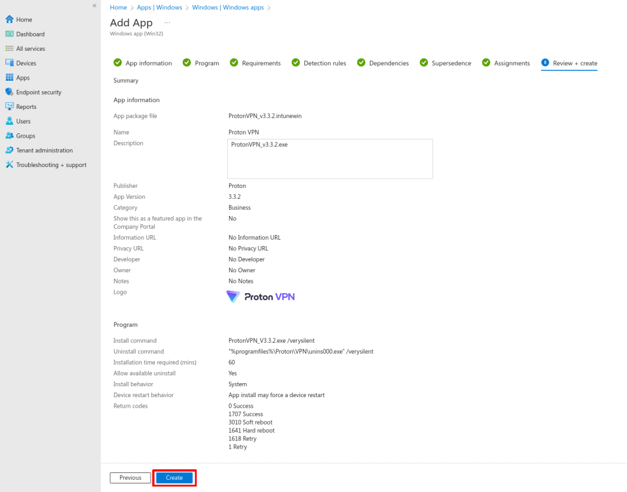Click green check icon for Detection rules
This screenshot has width=627, height=492.
pyautogui.click(x=296, y=62)
